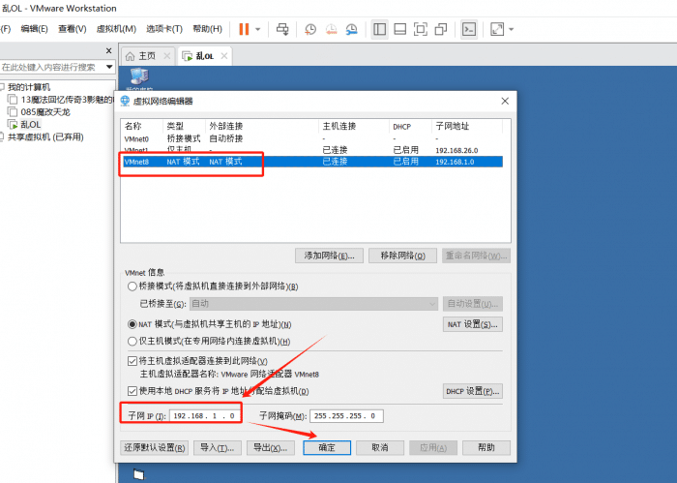Uncheck 使用本地 DHCP 服务 checkbox
This screenshot has width=677, height=483.
click(x=132, y=391)
